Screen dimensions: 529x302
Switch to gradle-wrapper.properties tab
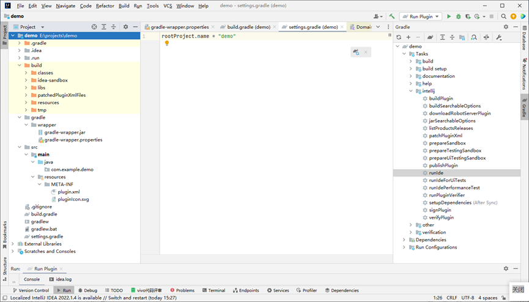tap(179, 27)
